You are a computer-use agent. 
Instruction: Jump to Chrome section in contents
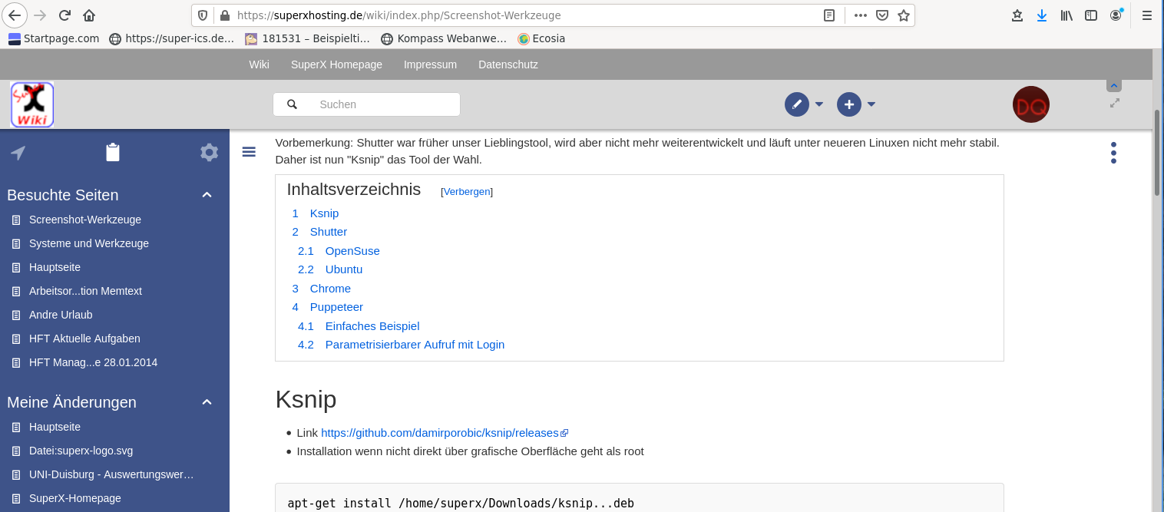330,289
